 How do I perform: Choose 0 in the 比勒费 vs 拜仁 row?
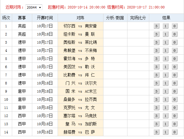point(174,75)
